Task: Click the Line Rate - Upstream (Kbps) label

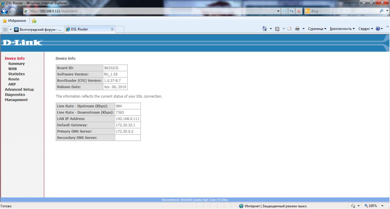Action: (82, 106)
